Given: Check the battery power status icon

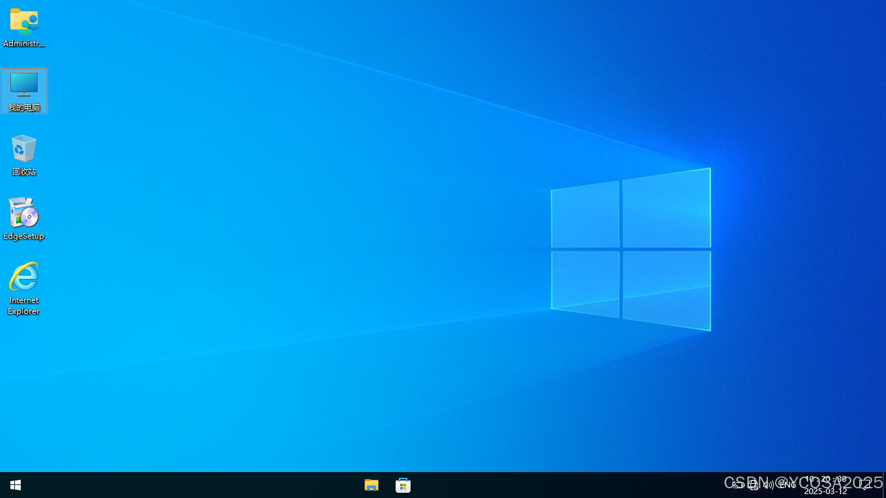Looking at the screenshot, I should (x=737, y=484).
